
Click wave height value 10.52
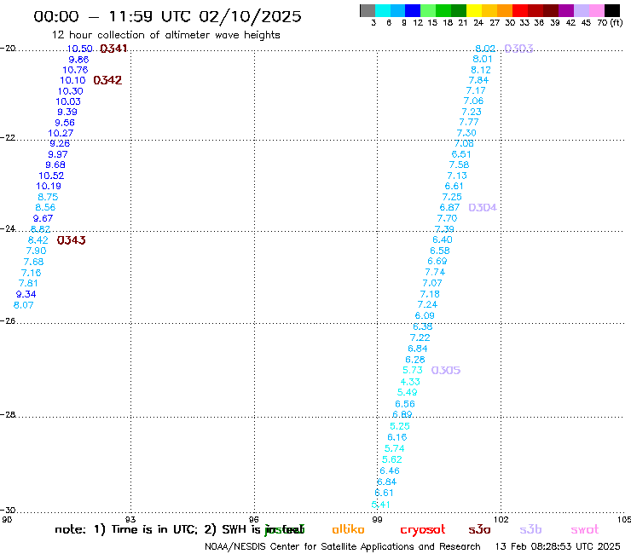[x=51, y=176]
